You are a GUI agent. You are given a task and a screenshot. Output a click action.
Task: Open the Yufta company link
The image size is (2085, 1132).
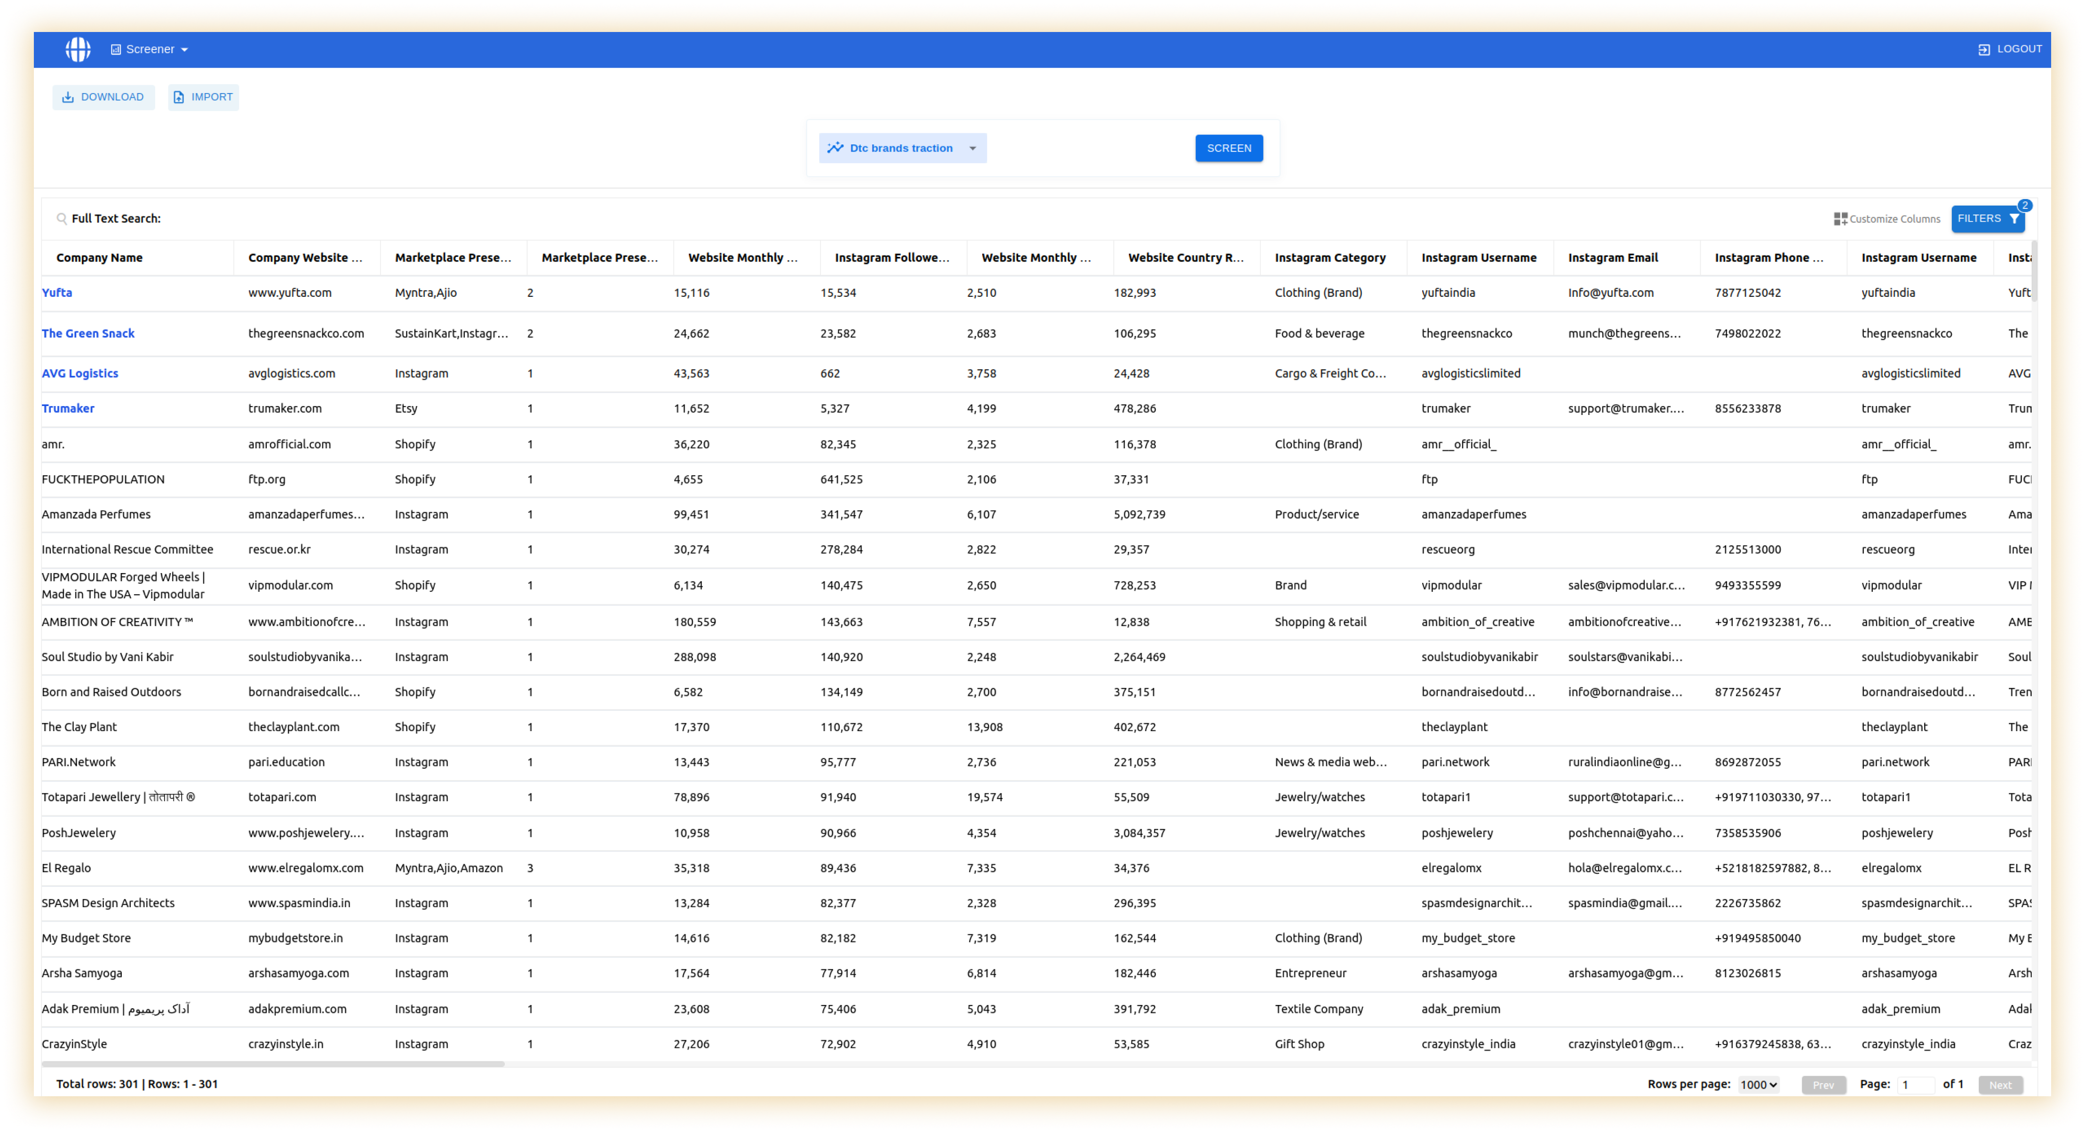56,293
